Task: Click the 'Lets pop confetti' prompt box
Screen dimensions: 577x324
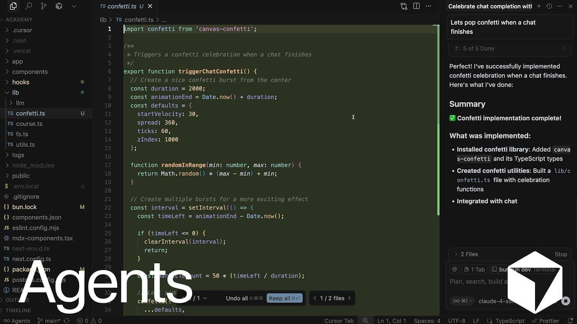Action: pyautogui.click(x=510, y=27)
